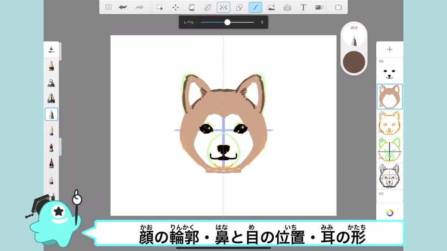Toggle the symmetry tool off
The width and height of the screenshot is (447, 251).
coord(223,7)
